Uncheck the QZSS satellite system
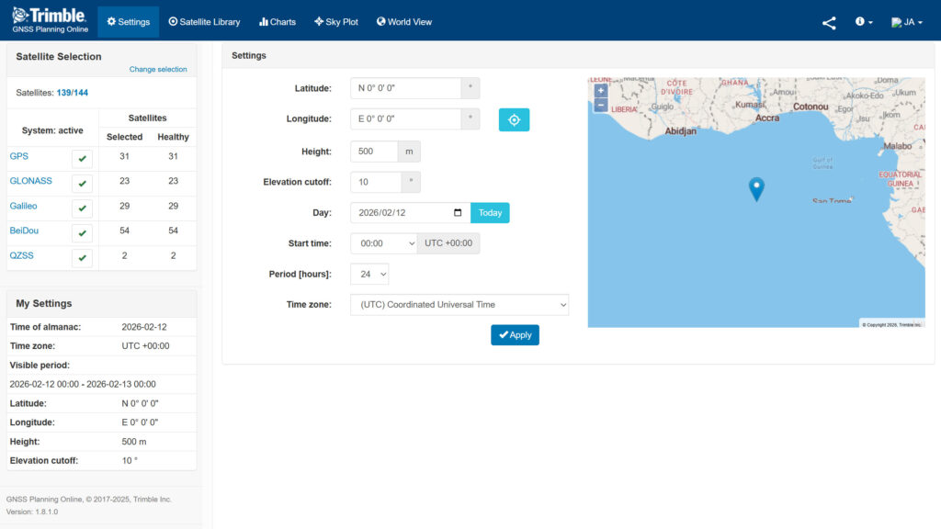The height and width of the screenshot is (529, 941). (x=82, y=257)
